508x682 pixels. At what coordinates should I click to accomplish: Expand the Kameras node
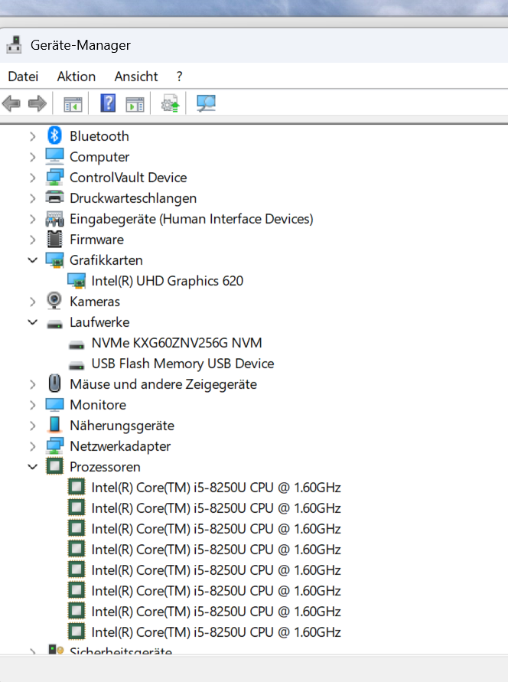[x=33, y=302]
